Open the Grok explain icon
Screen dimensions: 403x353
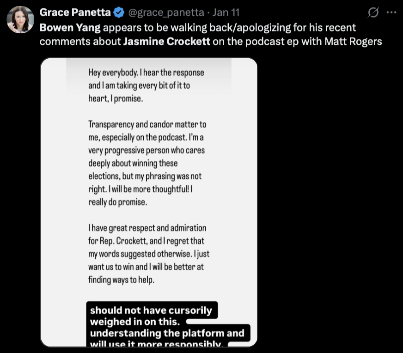(372, 13)
